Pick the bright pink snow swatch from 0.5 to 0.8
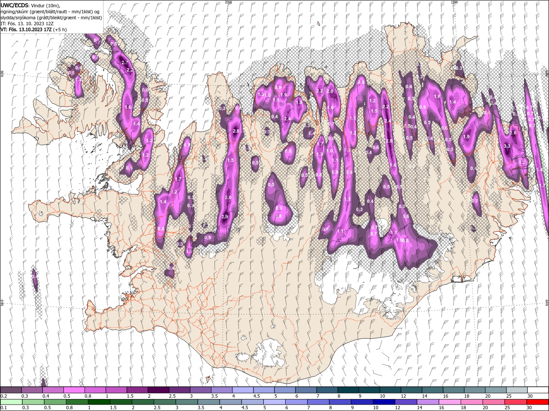 (74, 390)
